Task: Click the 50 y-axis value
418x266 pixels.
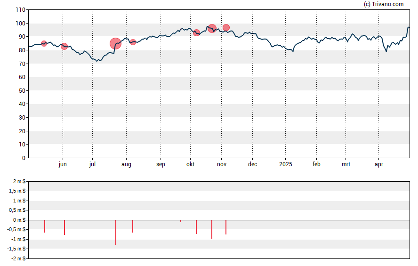Action: point(22,90)
